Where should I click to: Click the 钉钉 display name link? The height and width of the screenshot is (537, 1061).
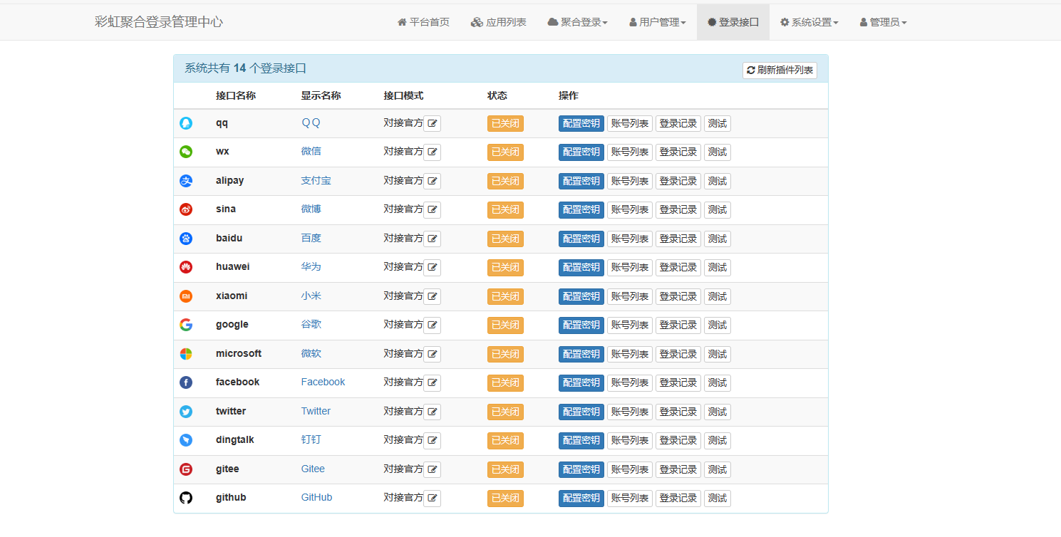pyautogui.click(x=311, y=439)
